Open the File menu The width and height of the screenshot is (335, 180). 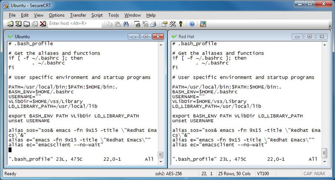(x=12, y=15)
